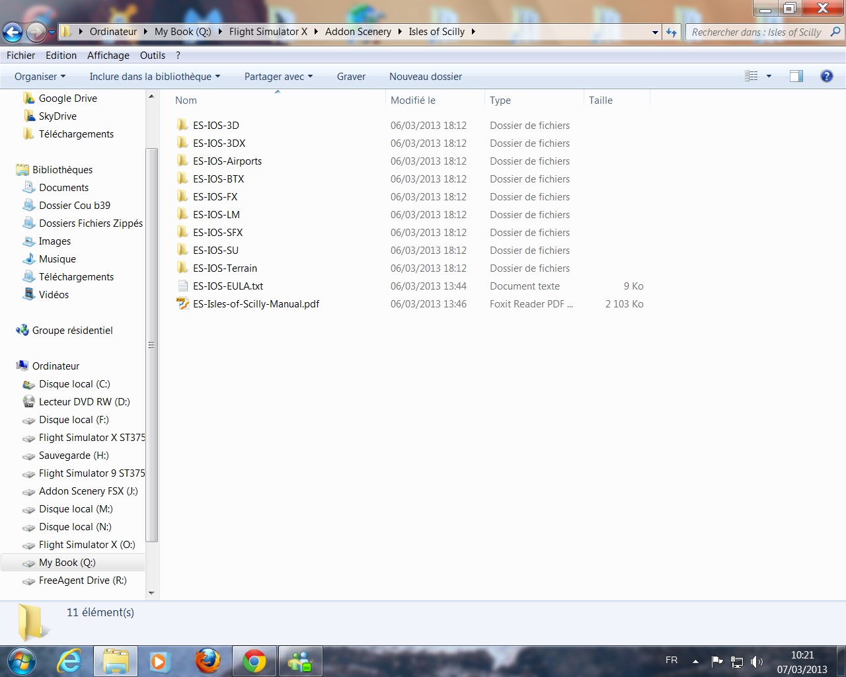Click the Internet Explorer taskbar icon
Screen dimensions: 846x677
point(69,661)
